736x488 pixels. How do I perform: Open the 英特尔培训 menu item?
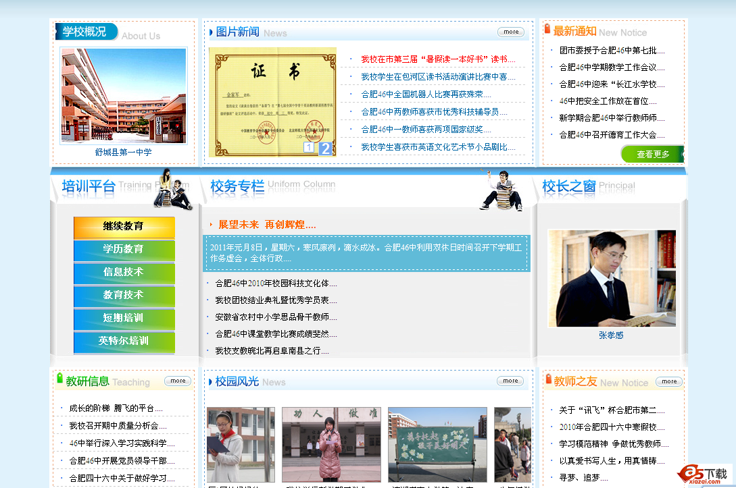(124, 342)
